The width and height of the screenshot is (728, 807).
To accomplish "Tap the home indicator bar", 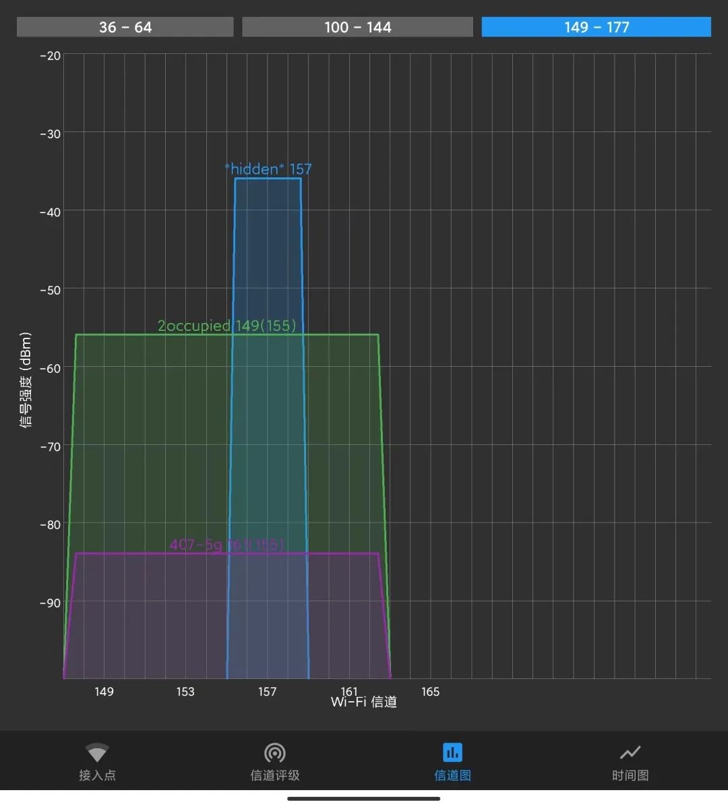I will 364,799.
